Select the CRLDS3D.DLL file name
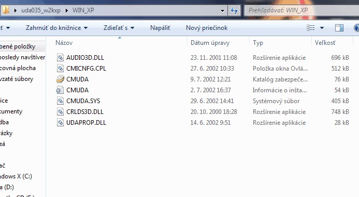The image size is (359, 197). click(x=85, y=112)
